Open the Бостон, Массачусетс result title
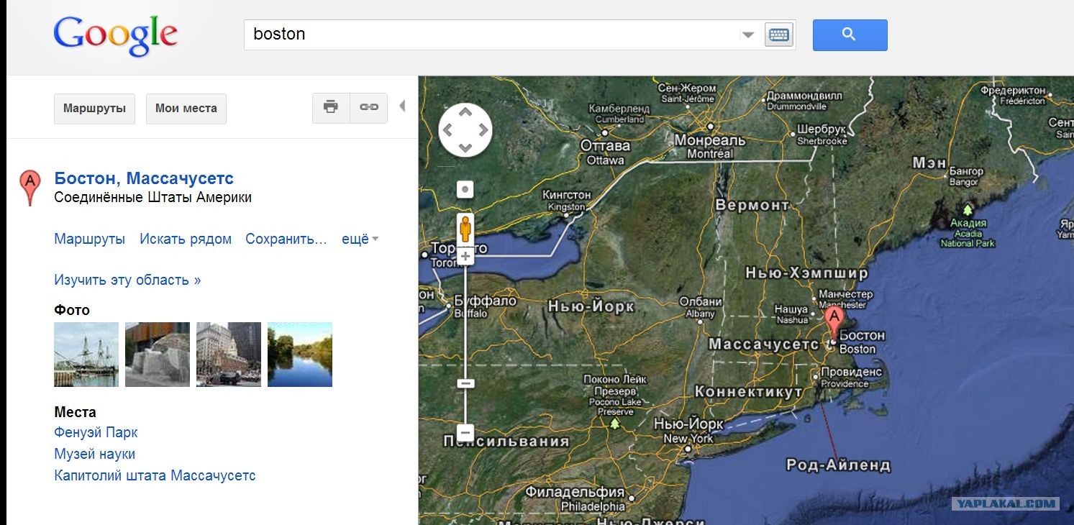The height and width of the screenshot is (525, 1074). coord(144,178)
